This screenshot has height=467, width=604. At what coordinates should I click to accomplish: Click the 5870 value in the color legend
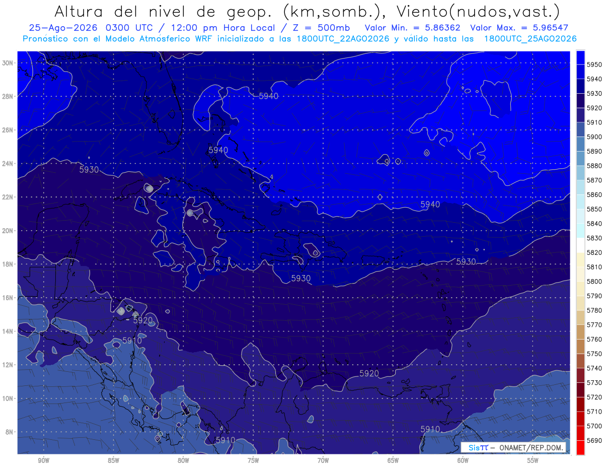594,180
